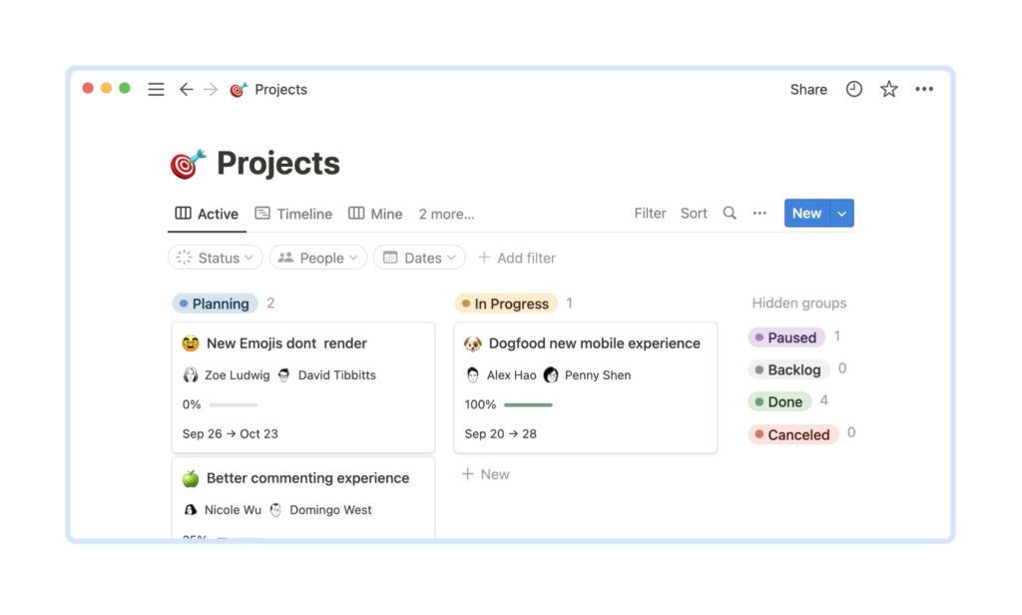Open the top-right three-dot page menu

[924, 90]
